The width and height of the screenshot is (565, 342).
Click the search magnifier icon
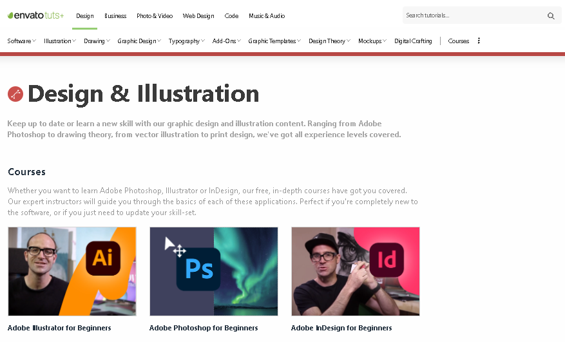[x=551, y=16]
